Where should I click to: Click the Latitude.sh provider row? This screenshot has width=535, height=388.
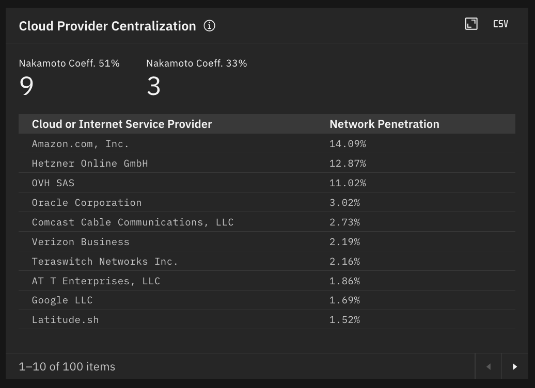tap(65, 320)
